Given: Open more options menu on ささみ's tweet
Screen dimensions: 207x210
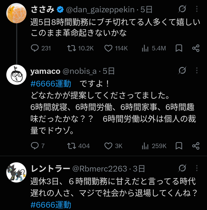Looking at the screenshot, I should pos(197,9).
